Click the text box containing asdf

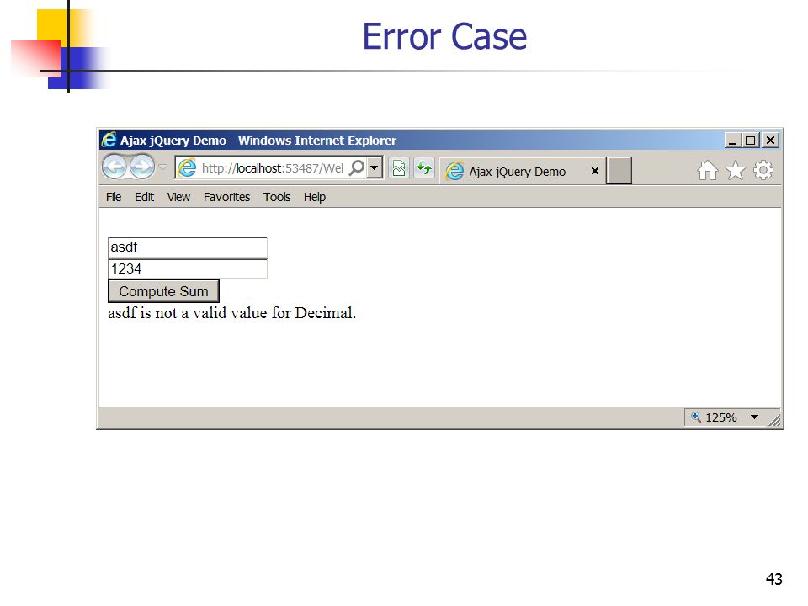click(x=188, y=247)
